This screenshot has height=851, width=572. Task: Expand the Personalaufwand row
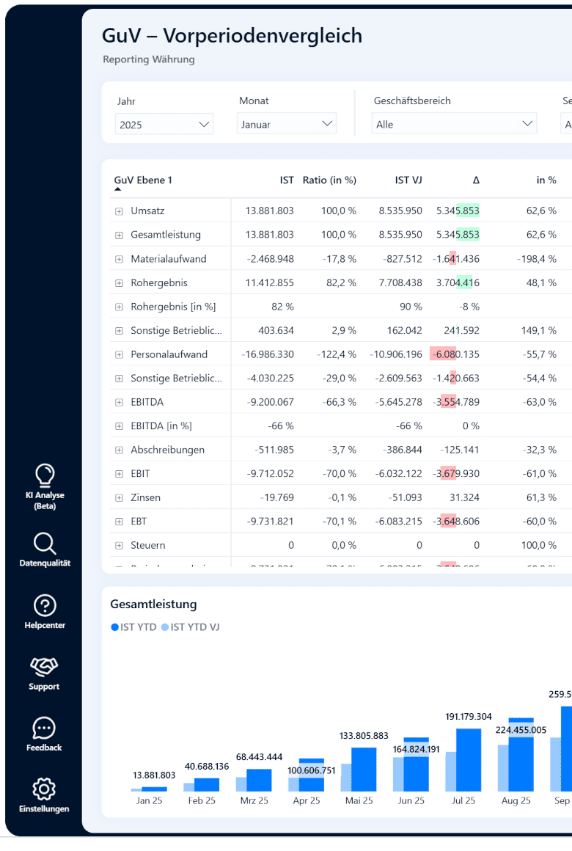119,354
